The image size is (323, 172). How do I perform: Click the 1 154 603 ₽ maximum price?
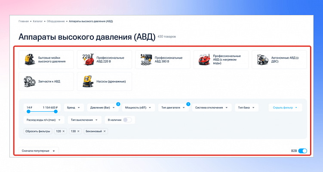50,107
